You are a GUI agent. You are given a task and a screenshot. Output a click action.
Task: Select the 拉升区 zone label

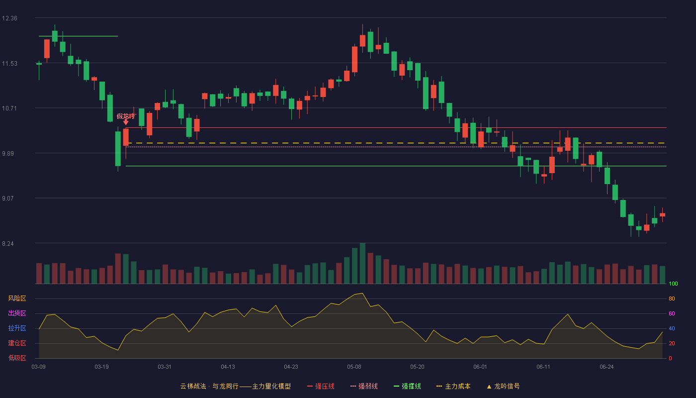pos(17,328)
